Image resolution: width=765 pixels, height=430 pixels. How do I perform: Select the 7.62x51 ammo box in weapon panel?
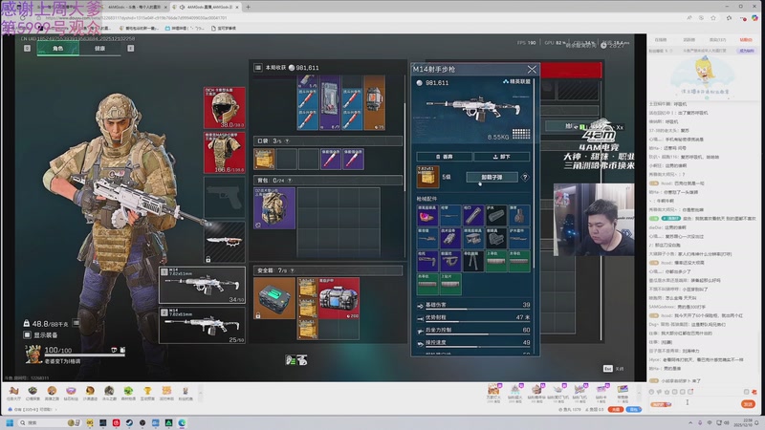tap(427, 177)
